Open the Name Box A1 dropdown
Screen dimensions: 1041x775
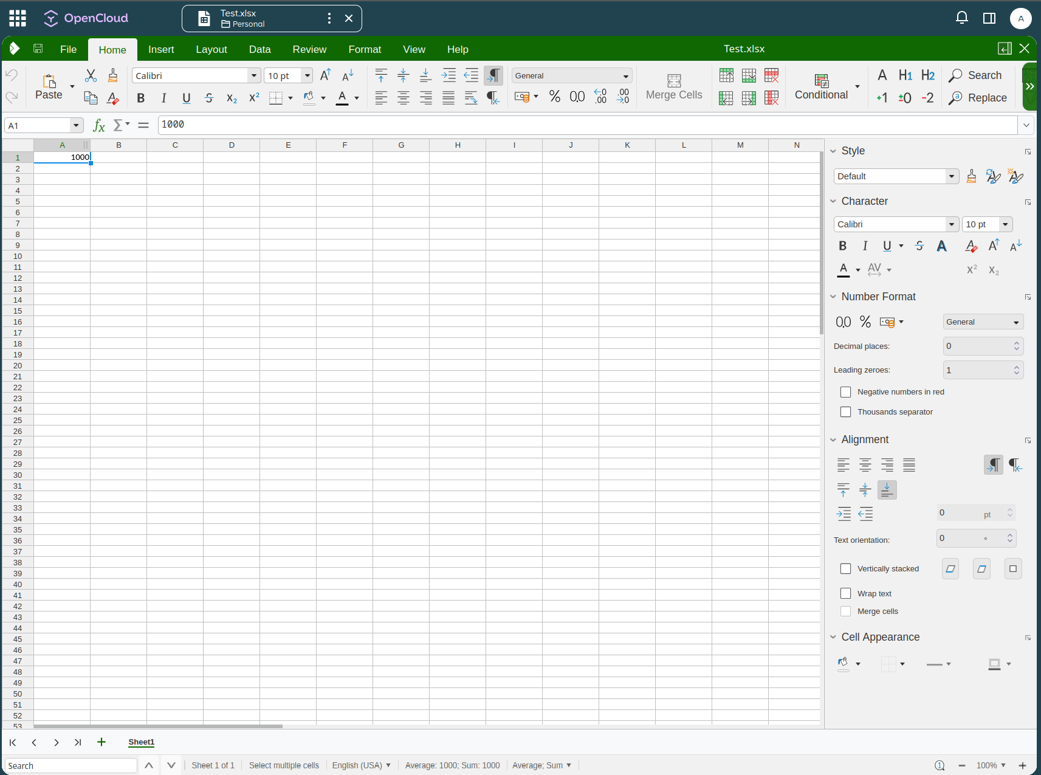pos(76,125)
